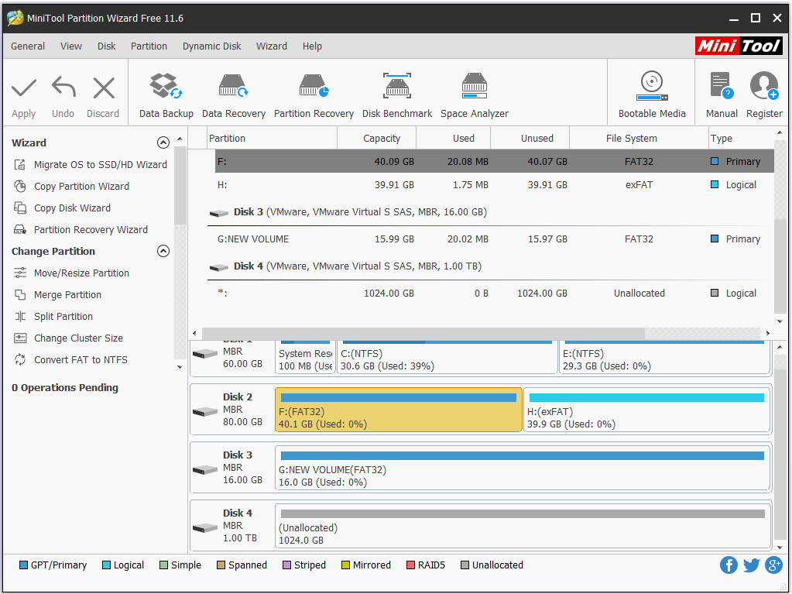Open the Disk menu
This screenshot has height=594, width=792.
pyautogui.click(x=107, y=46)
